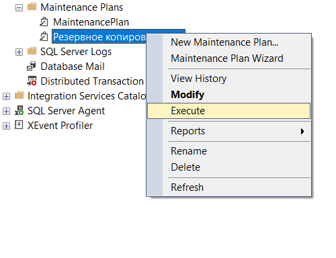Select the Резервное копирование tree item
This screenshot has width=336, height=258.
click(x=99, y=36)
